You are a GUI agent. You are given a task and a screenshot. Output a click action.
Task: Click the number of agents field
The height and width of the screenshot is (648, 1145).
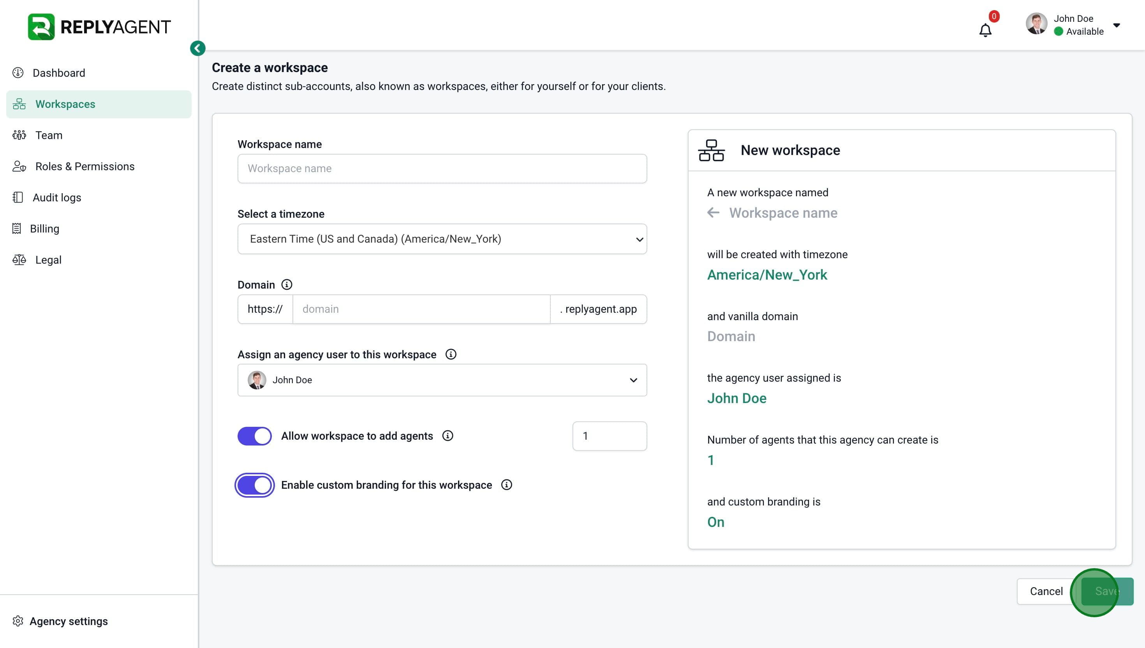(609, 436)
